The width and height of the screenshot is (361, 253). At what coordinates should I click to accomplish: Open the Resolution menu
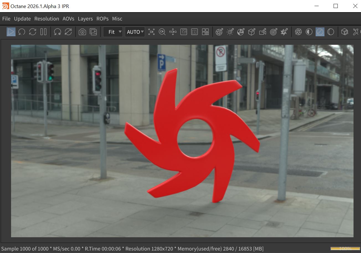coord(47,19)
